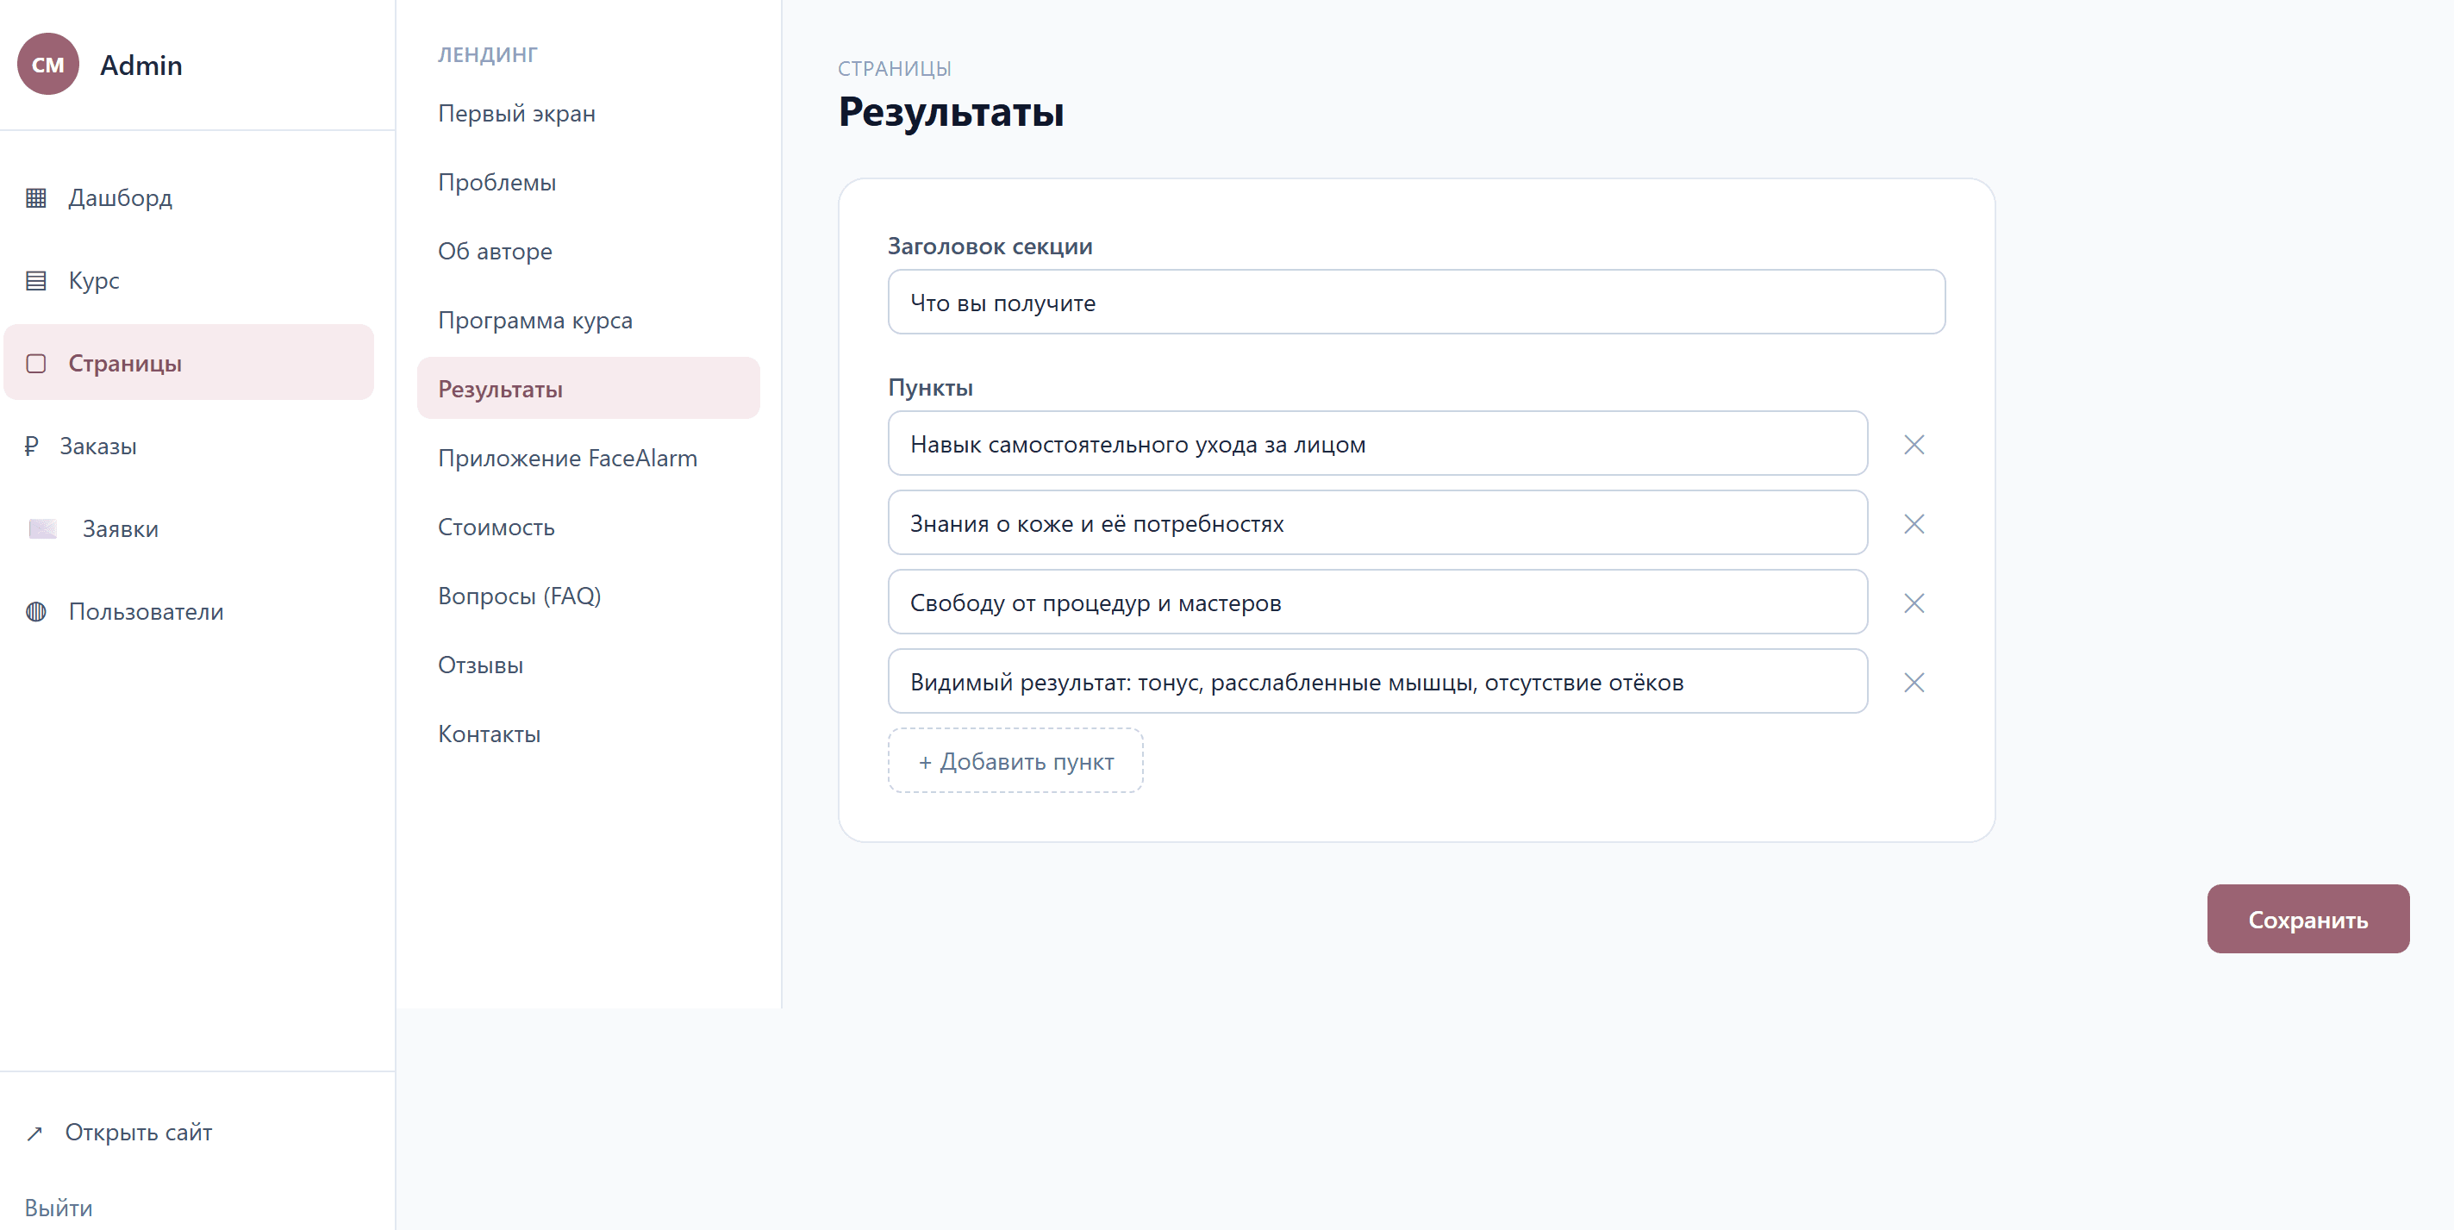Switch to the Контакты page

(588, 734)
